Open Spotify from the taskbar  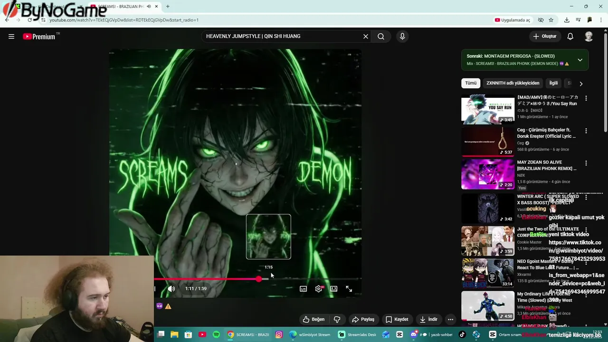click(216, 334)
